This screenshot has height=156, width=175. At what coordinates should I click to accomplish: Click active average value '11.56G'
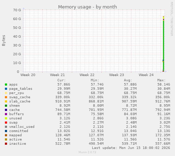pos(130,139)
